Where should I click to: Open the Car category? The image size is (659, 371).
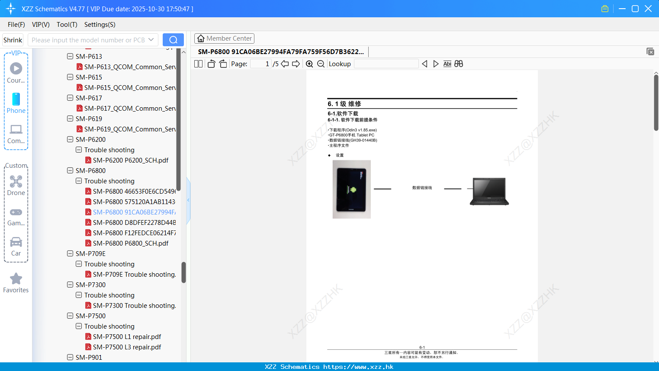point(16,246)
